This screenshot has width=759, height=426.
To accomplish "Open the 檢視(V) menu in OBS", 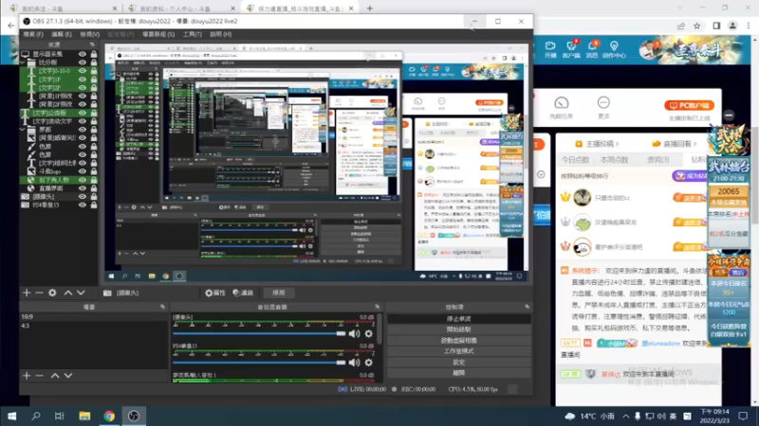I will pos(89,34).
